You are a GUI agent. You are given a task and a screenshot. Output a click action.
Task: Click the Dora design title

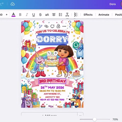113,4
